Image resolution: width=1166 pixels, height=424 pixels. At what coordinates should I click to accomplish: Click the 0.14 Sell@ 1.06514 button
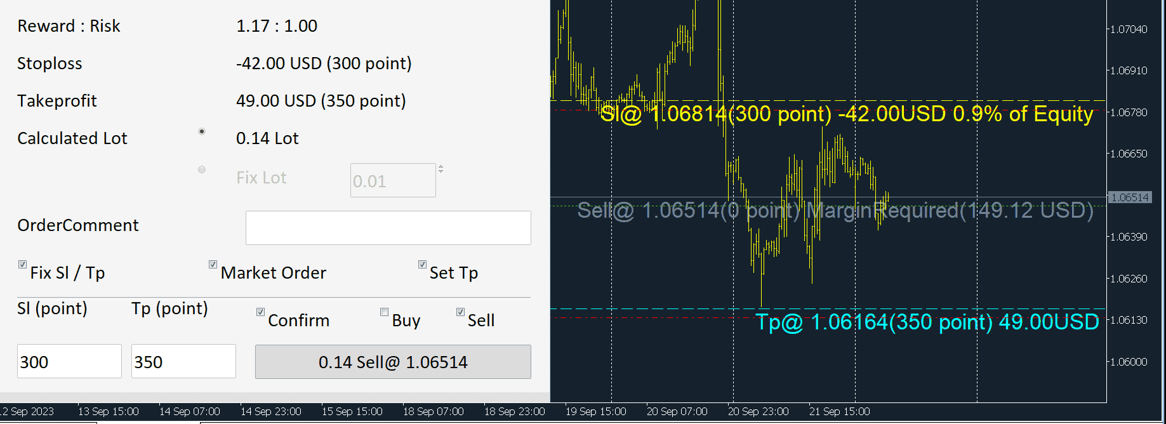point(393,362)
